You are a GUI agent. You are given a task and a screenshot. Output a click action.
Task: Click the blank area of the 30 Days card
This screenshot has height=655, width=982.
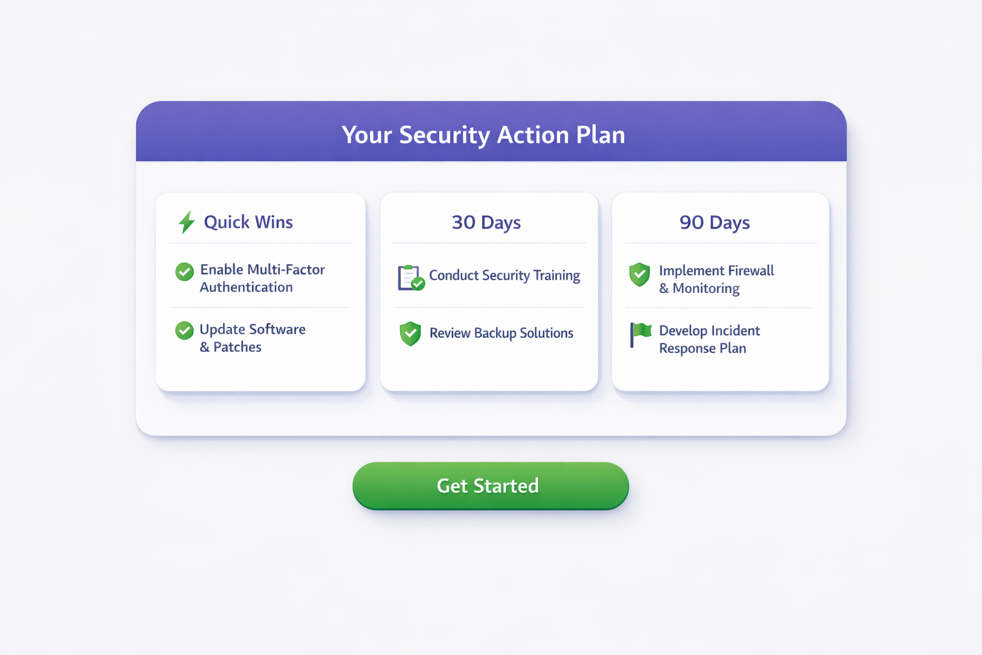pyautogui.click(x=489, y=370)
